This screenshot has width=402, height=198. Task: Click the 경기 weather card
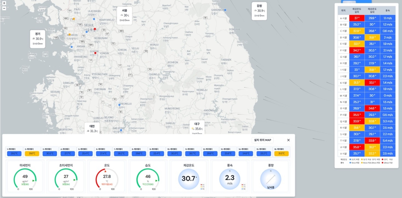[38, 39]
